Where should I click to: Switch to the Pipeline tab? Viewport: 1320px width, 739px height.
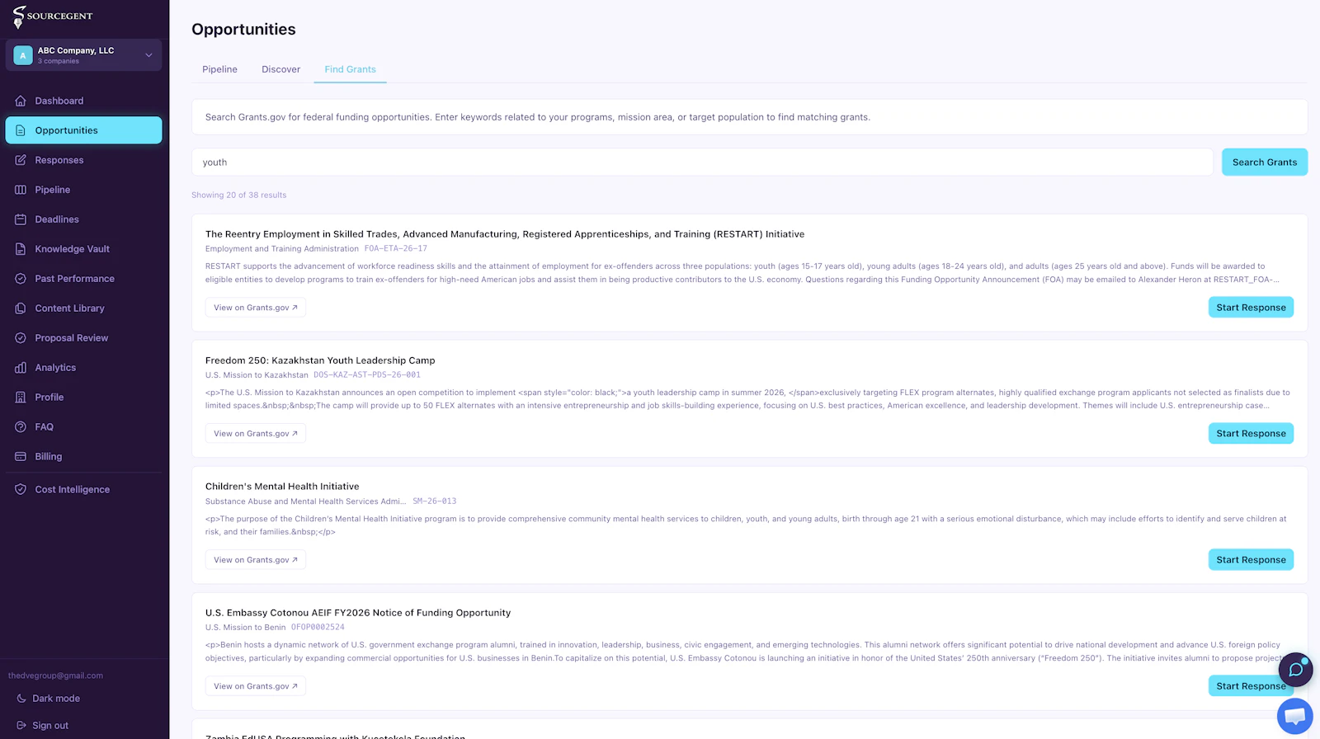(x=219, y=69)
